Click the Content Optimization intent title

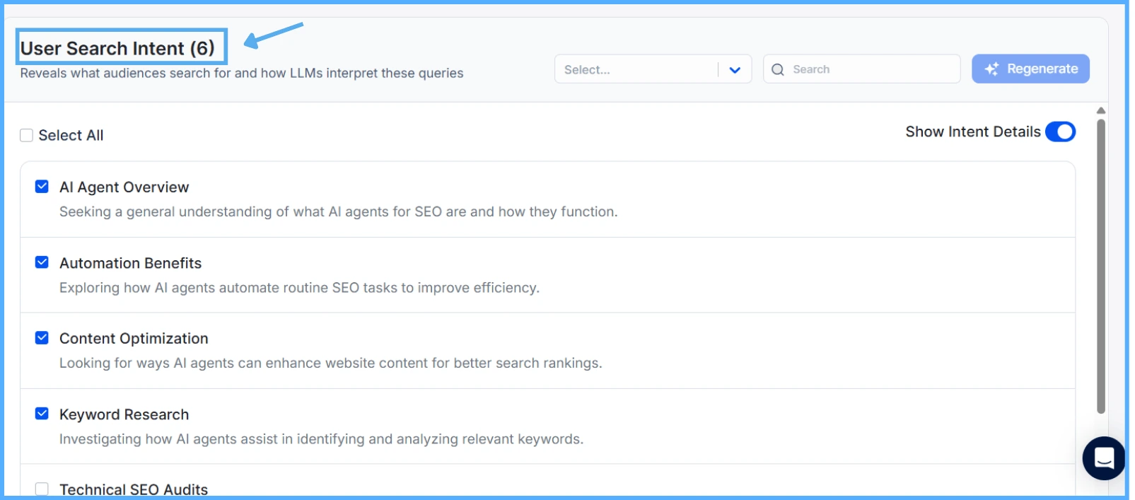click(x=134, y=339)
